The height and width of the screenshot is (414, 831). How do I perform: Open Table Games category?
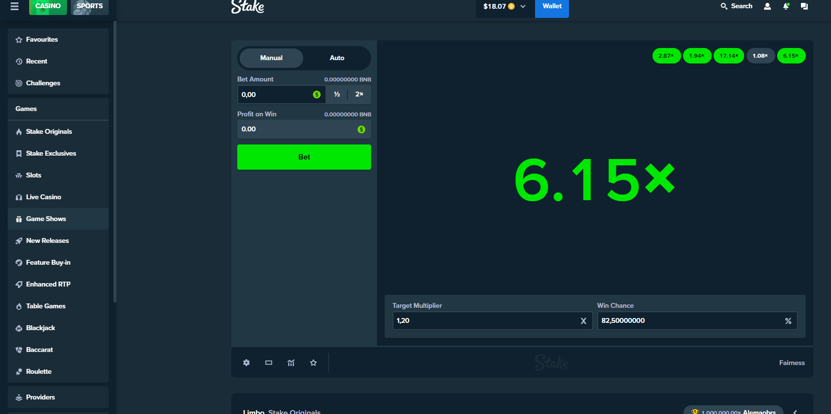(58, 306)
